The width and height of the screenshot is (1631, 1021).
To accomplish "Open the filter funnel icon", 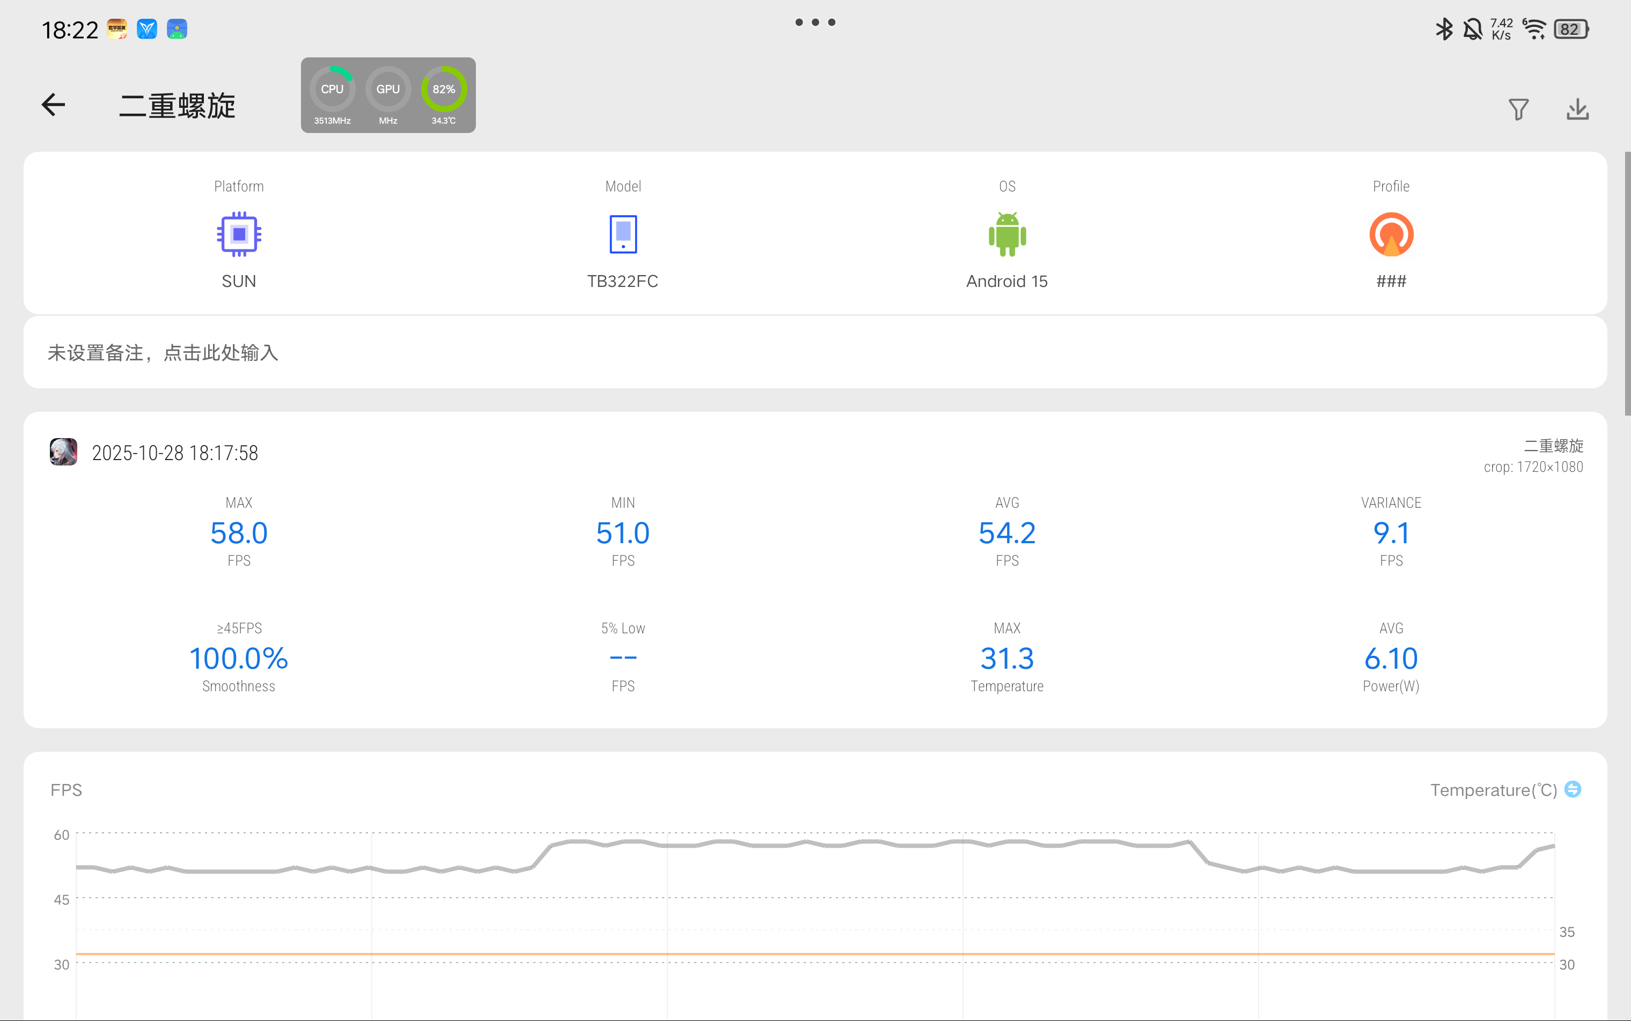I will click(x=1518, y=109).
